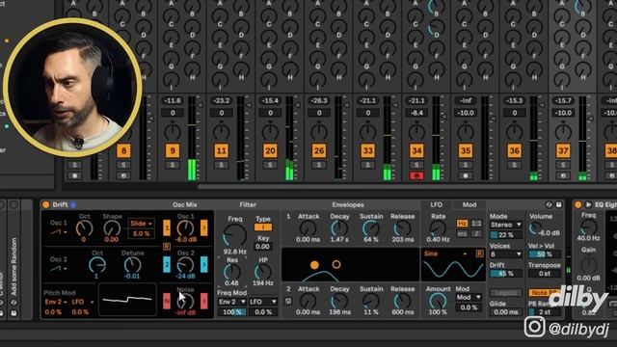
Task: Toggle Noise filter routing arrow
Action: (203, 302)
